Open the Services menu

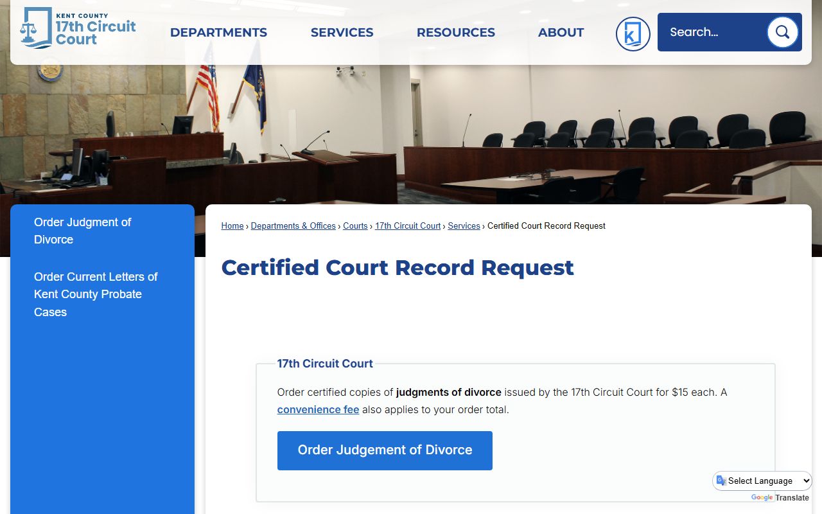(342, 32)
